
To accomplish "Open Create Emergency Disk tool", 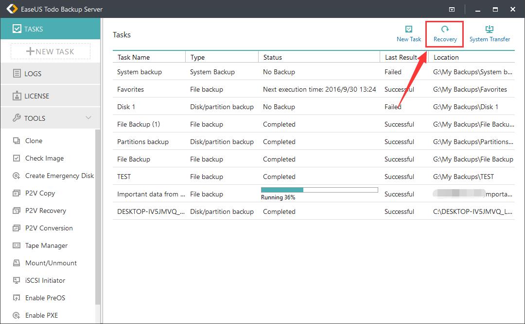I will [60, 176].
